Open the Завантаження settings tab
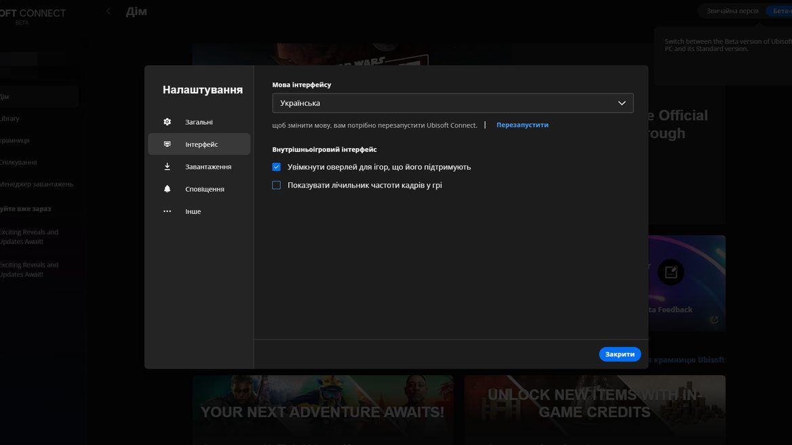 coord(207,167)
